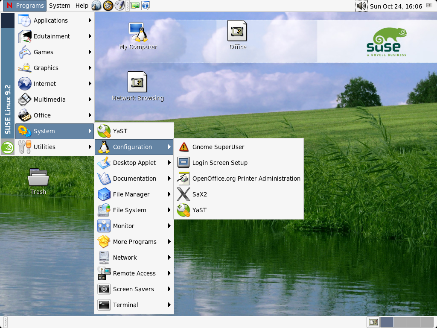Select the Office desktop icon
This screenshot has height=328, width=437.
[238, 35]
